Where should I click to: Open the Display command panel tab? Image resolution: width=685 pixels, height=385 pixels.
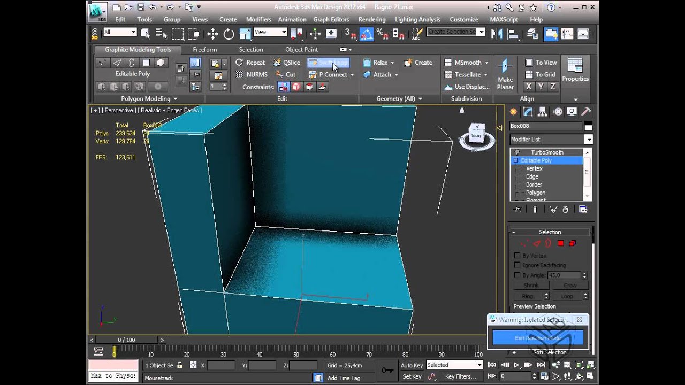point(572,112)
